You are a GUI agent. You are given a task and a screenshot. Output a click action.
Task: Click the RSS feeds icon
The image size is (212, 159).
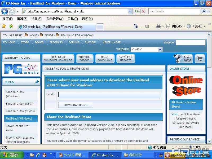[147, 26]
